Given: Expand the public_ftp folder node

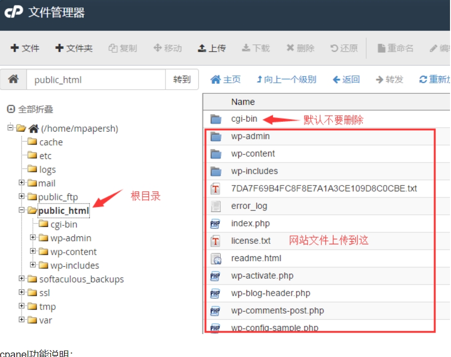Looking at the screenshot, I should click(x=21, y=196).
